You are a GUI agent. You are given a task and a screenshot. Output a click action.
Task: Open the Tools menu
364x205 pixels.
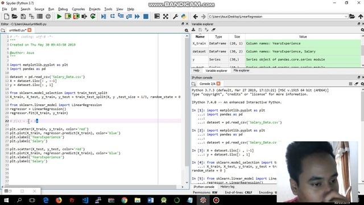108,9
